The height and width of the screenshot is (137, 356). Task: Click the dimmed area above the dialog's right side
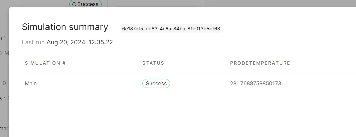279,3
